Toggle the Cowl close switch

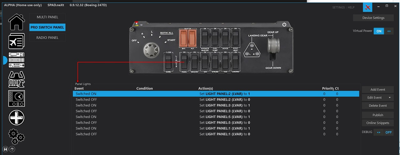tap(168, 62)
